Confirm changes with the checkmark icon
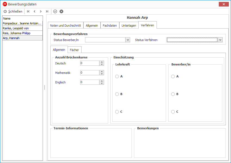231x163 pixels. tap(55, 11)
